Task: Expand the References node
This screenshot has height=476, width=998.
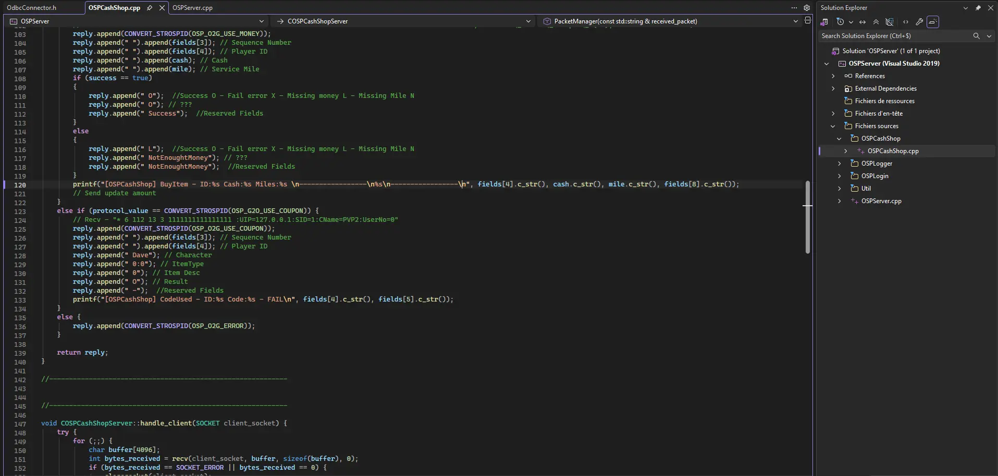Action: pos(833,76)
